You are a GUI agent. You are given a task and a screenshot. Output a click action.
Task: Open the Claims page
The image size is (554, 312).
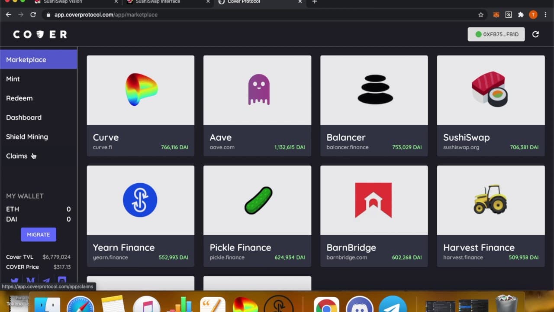pos(16,156)
